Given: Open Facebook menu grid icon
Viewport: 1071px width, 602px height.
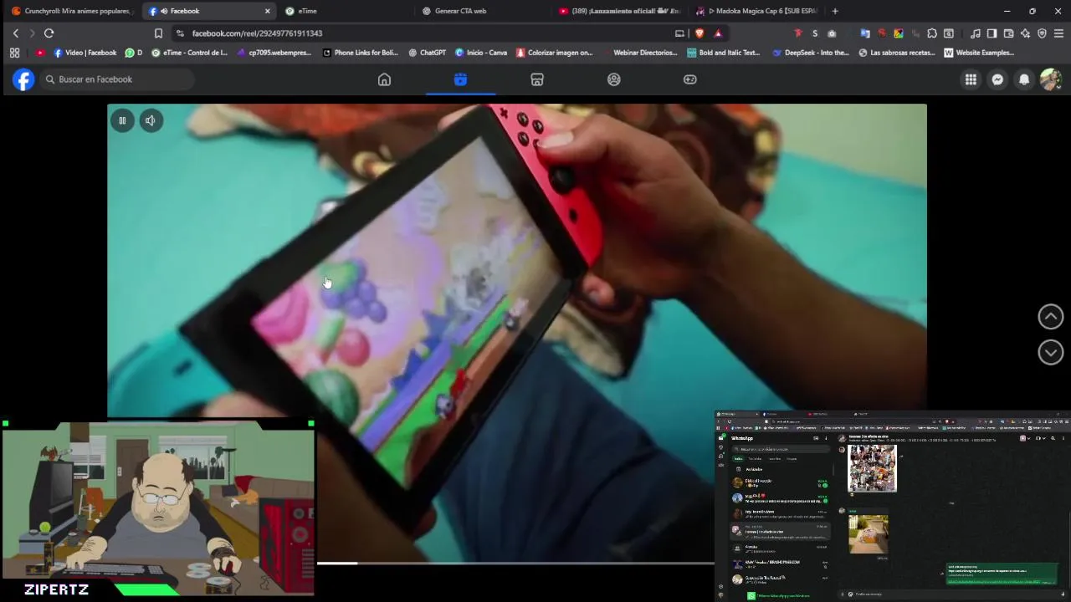Looking at the screenshot, I should coord(971,79).
